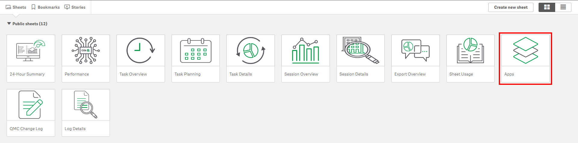The width and height of the screenshot is (578, 143).
Task: Click the Session Overview sheet title
Action: click(301, 74)
